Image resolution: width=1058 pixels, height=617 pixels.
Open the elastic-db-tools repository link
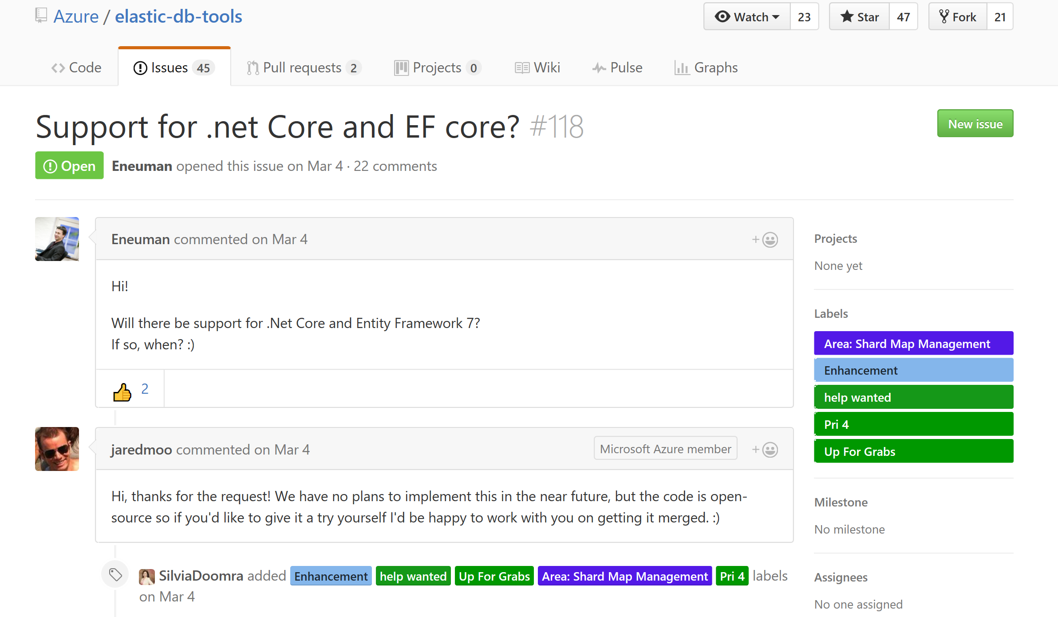tap(178, 16)
